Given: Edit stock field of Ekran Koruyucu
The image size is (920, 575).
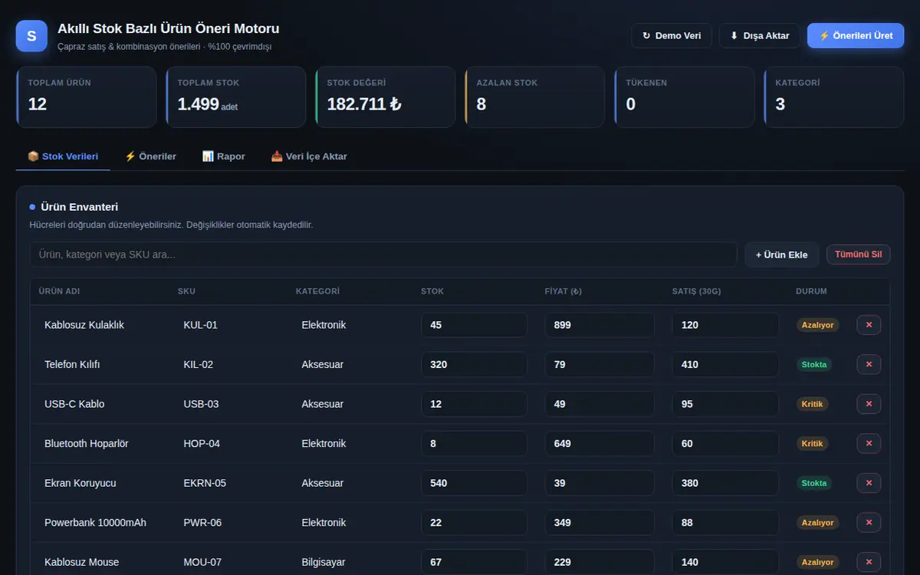Looking at the screenshot, I should [x=474, y=483].
